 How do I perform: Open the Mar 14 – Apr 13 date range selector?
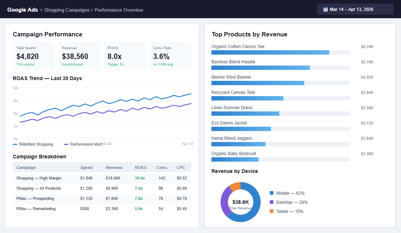(x=355, y=9)
